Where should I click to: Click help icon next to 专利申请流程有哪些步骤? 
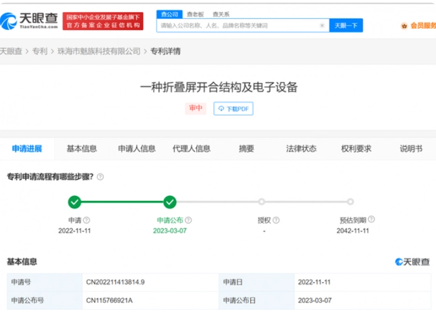coord(100,177)
